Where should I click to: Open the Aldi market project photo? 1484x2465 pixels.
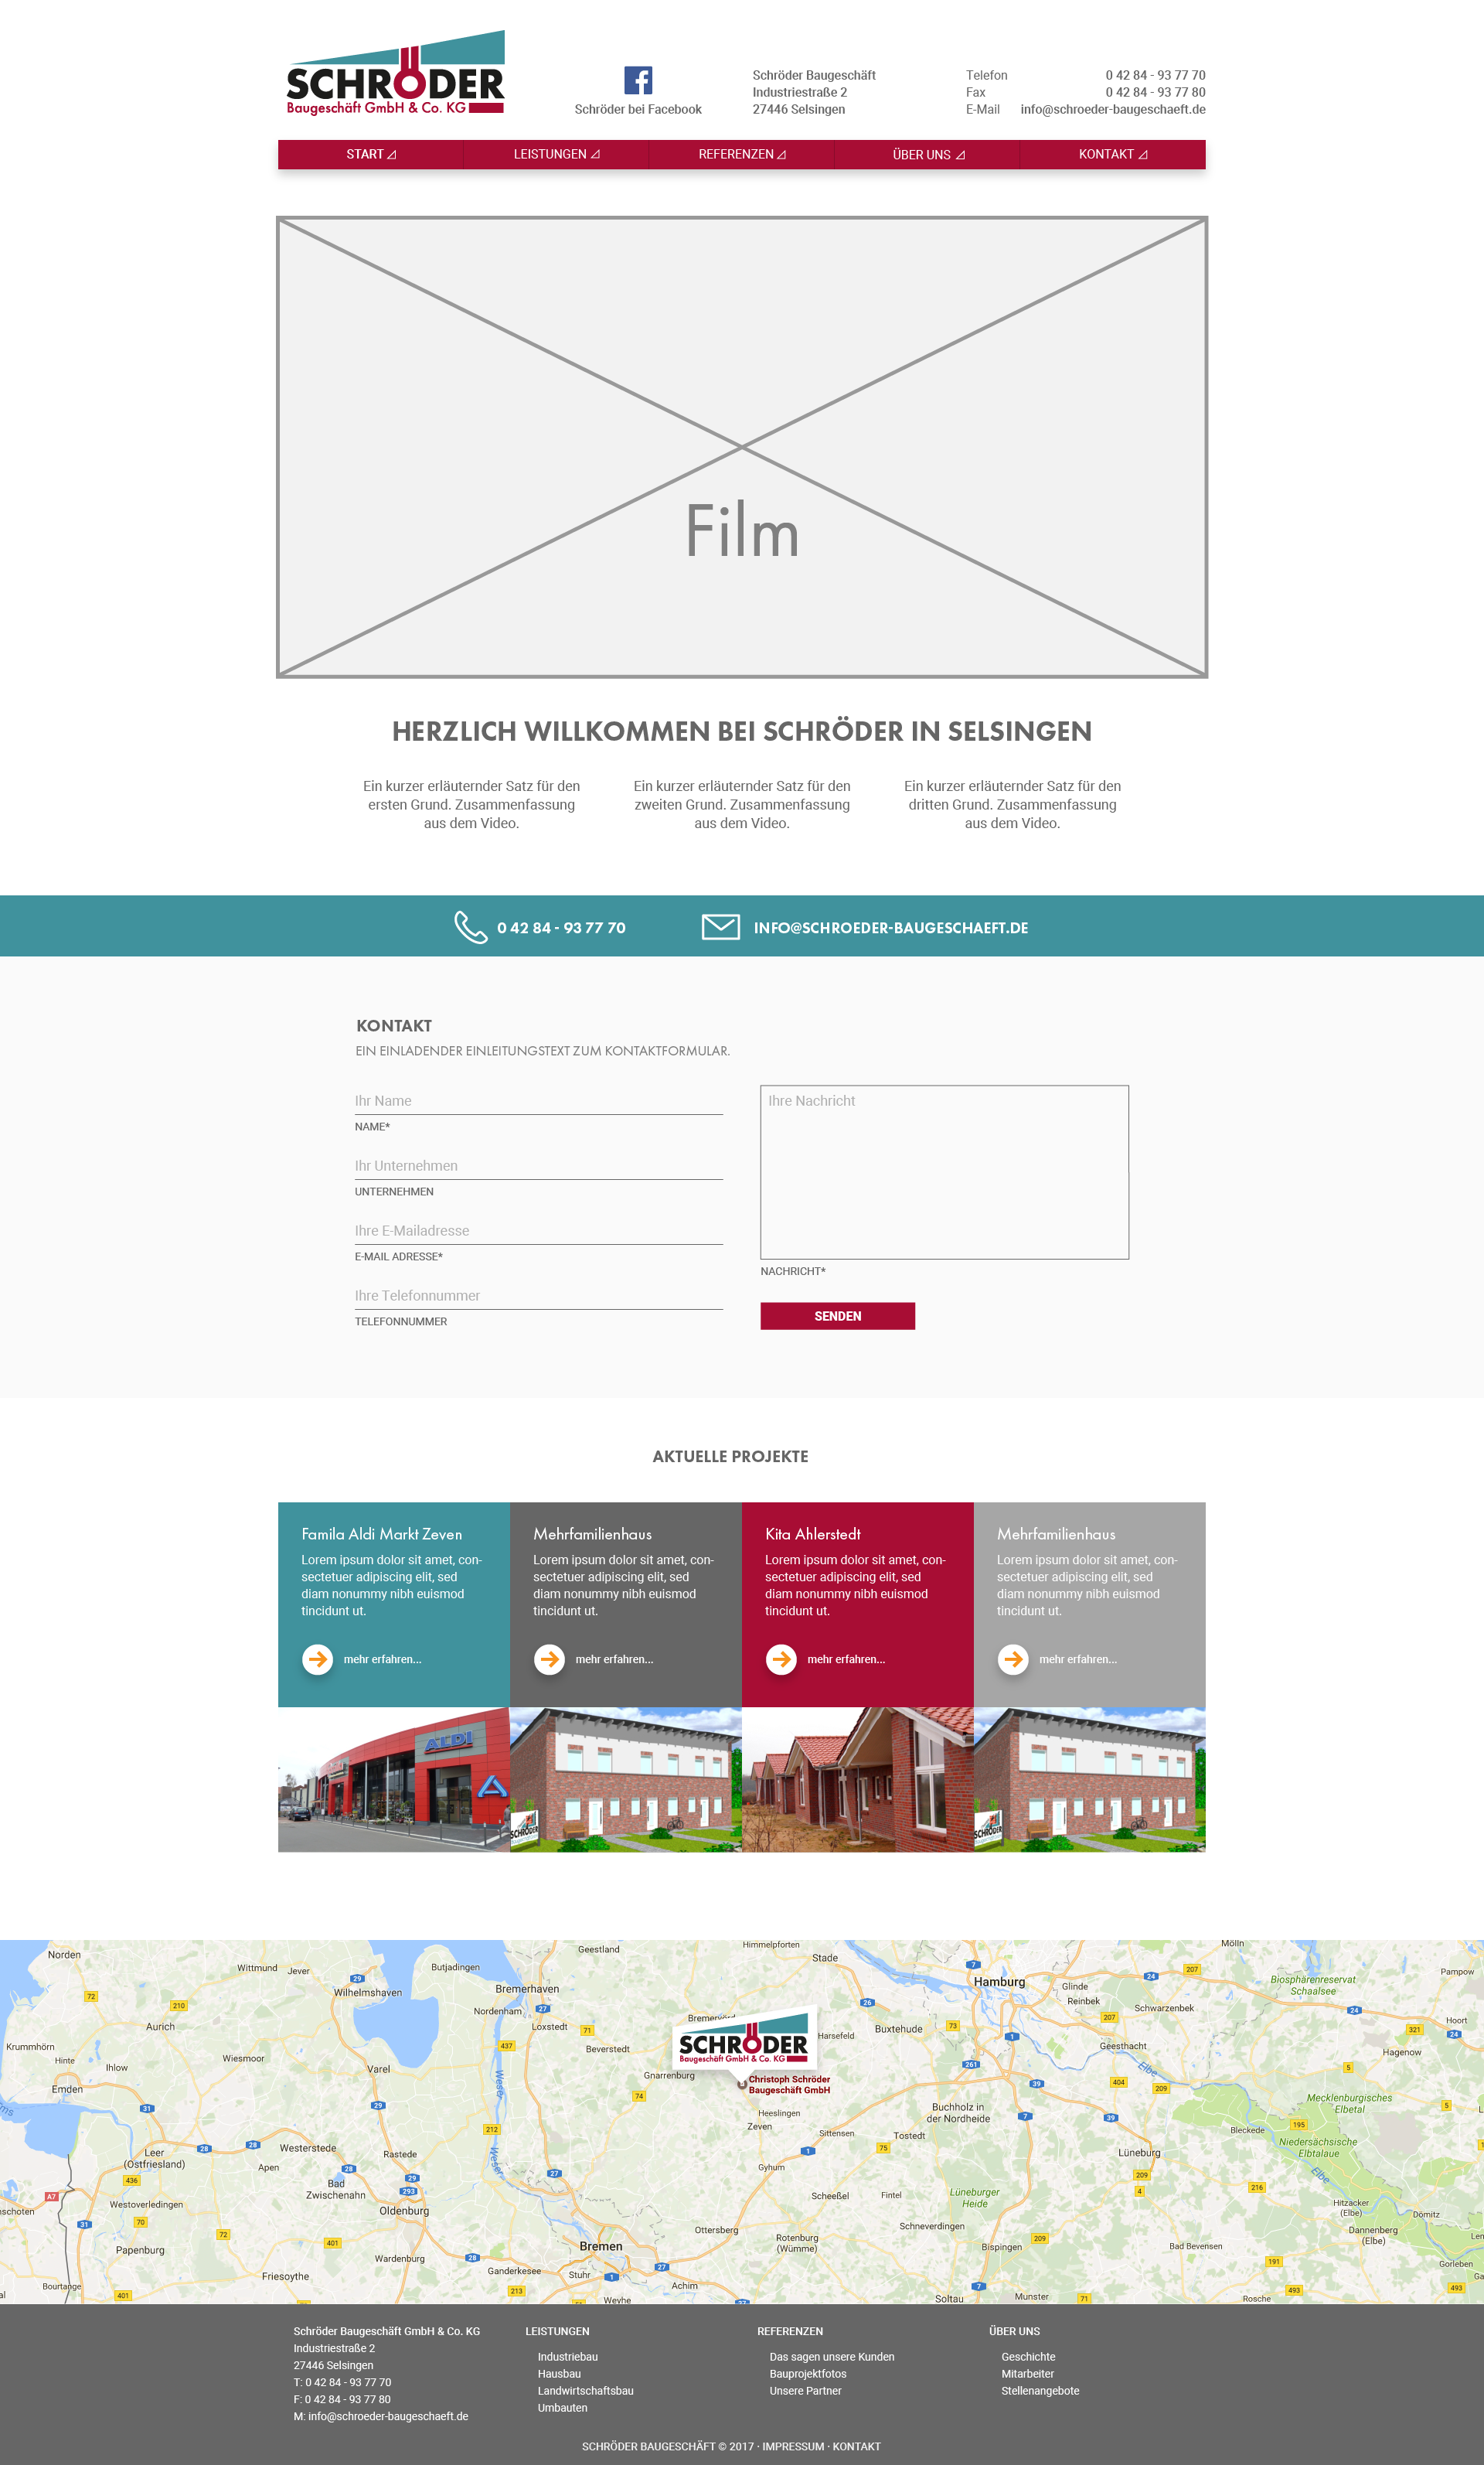(x=394, y=1778)
